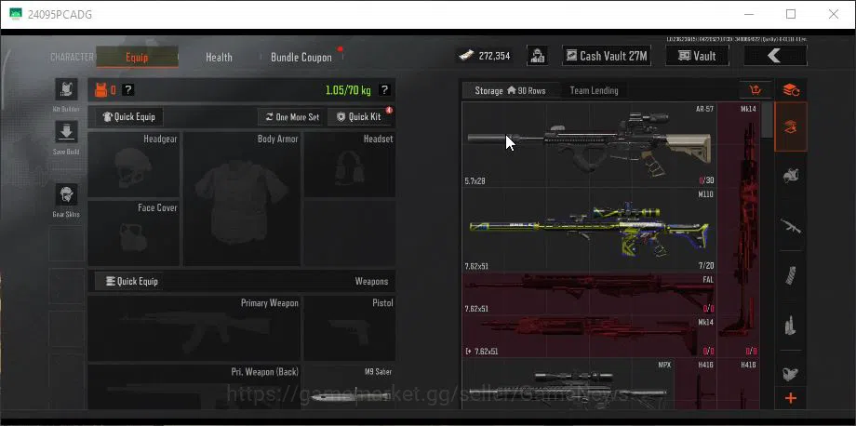
Task: Click the CHARACTER label
Action: 72,57
